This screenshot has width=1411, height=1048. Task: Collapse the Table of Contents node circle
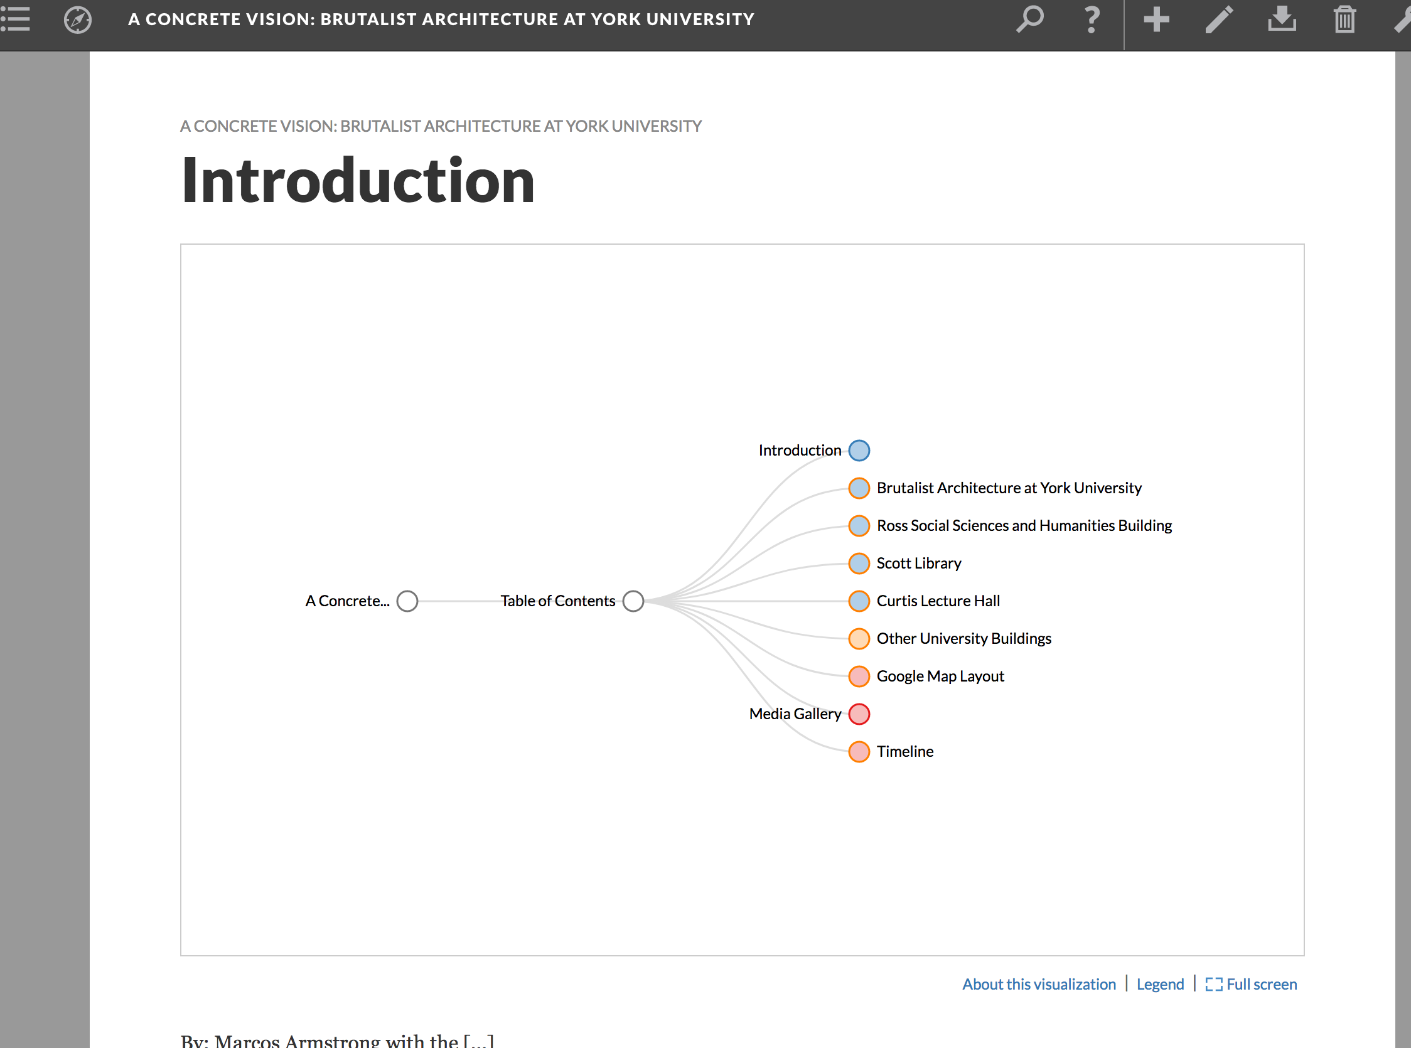click(x=633, y=601)
